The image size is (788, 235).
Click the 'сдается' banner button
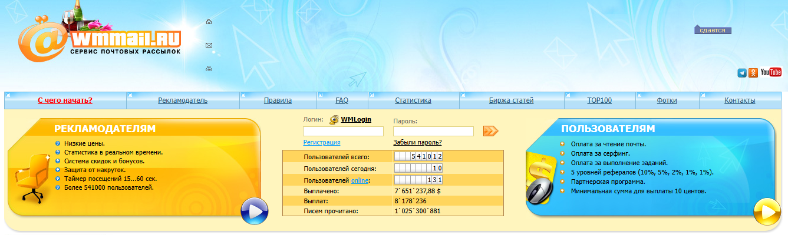(x=713, y=30)
